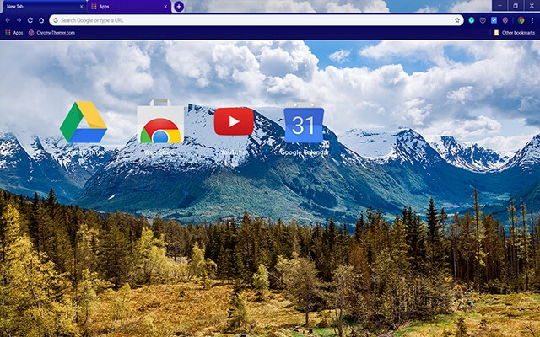This screenshot has width=540, height=337.
Task: Open the home page
Action: pyautogui.click(x=41, y=20)
